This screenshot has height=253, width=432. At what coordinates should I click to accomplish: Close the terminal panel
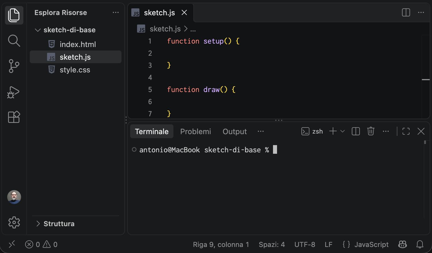[421, 131]
